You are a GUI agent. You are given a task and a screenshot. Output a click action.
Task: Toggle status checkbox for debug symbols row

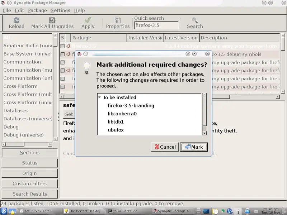coord(62,54)
